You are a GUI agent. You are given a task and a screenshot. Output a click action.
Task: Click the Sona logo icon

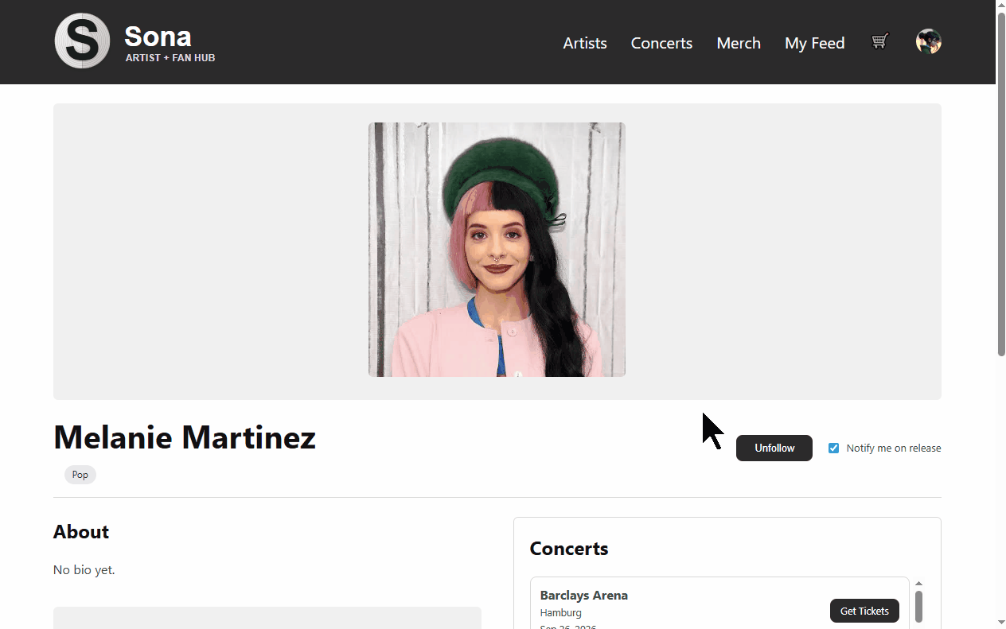[82, 41]
